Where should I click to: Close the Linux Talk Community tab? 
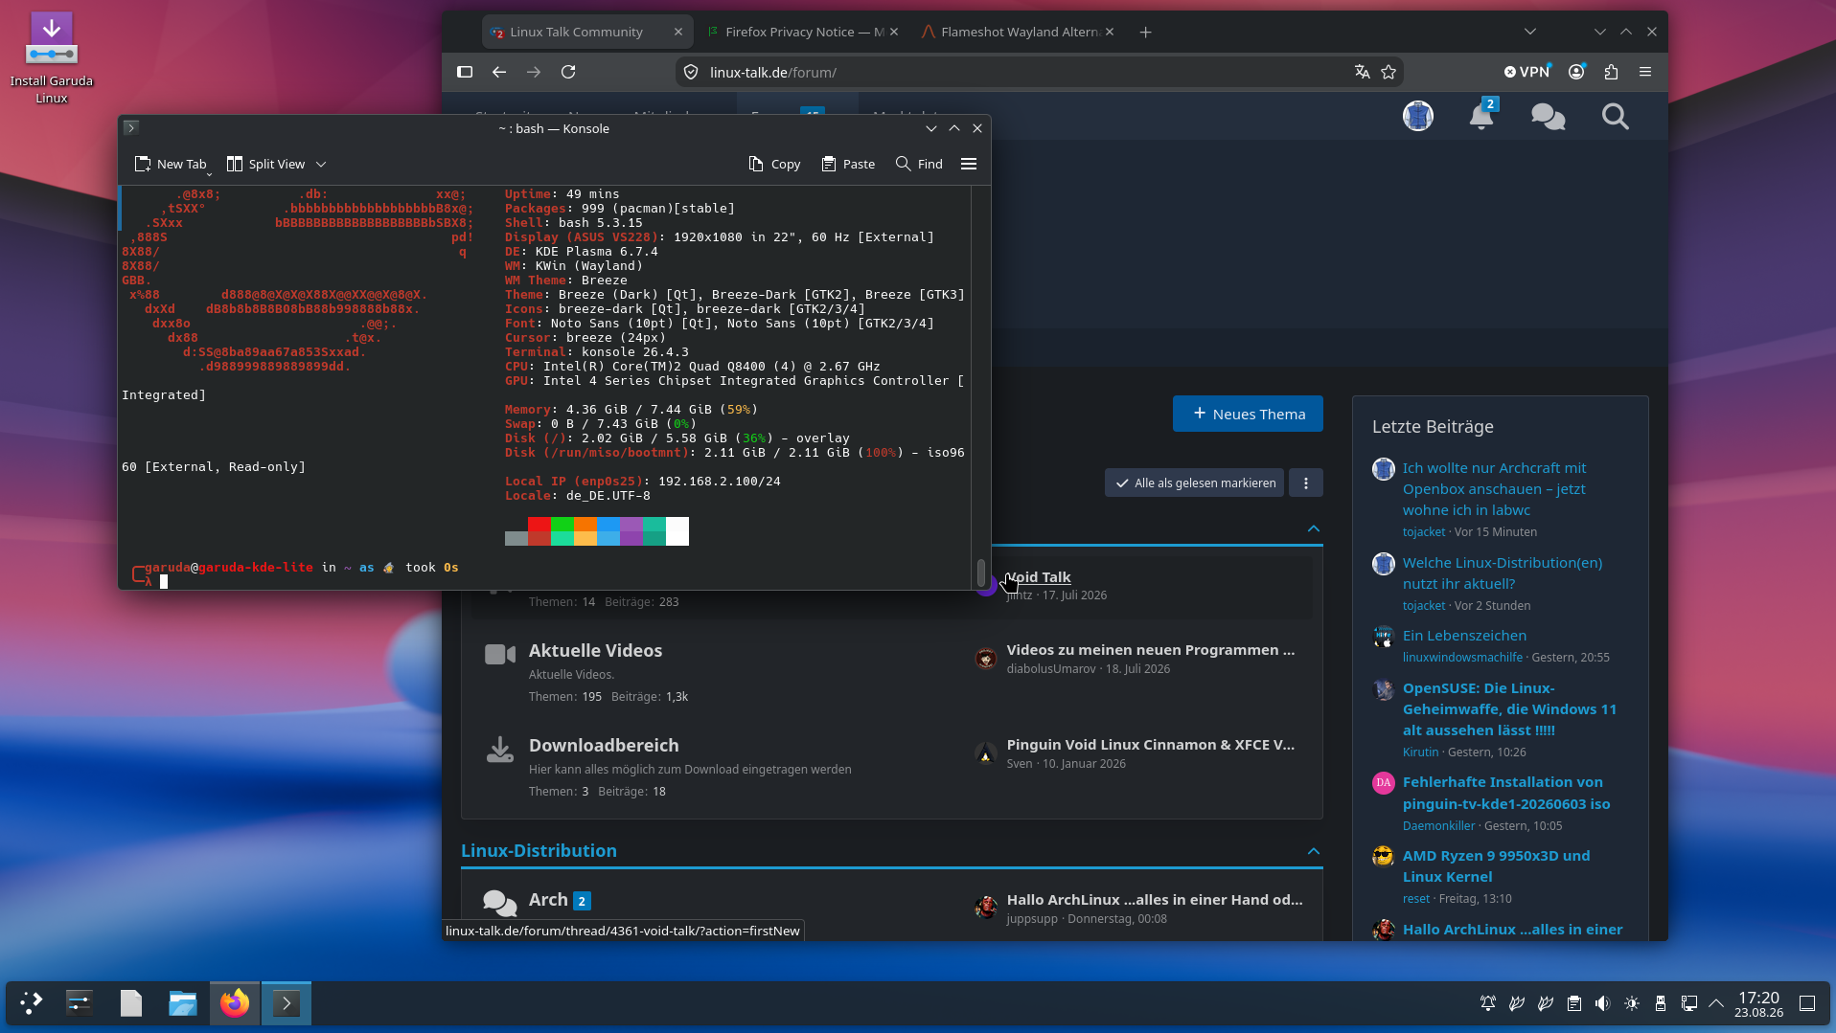coord(678,32)
